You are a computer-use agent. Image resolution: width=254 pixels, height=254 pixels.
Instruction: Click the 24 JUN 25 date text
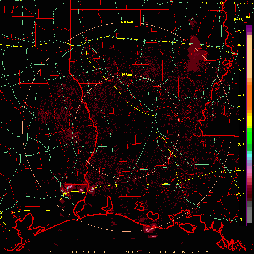coord(182,252)
